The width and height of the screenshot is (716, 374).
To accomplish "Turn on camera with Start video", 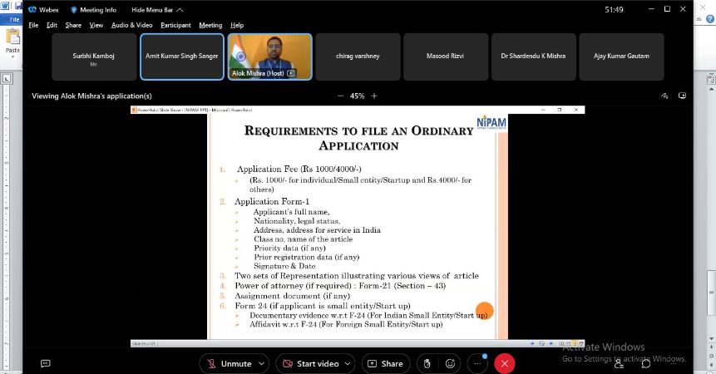I will point(311,363).
